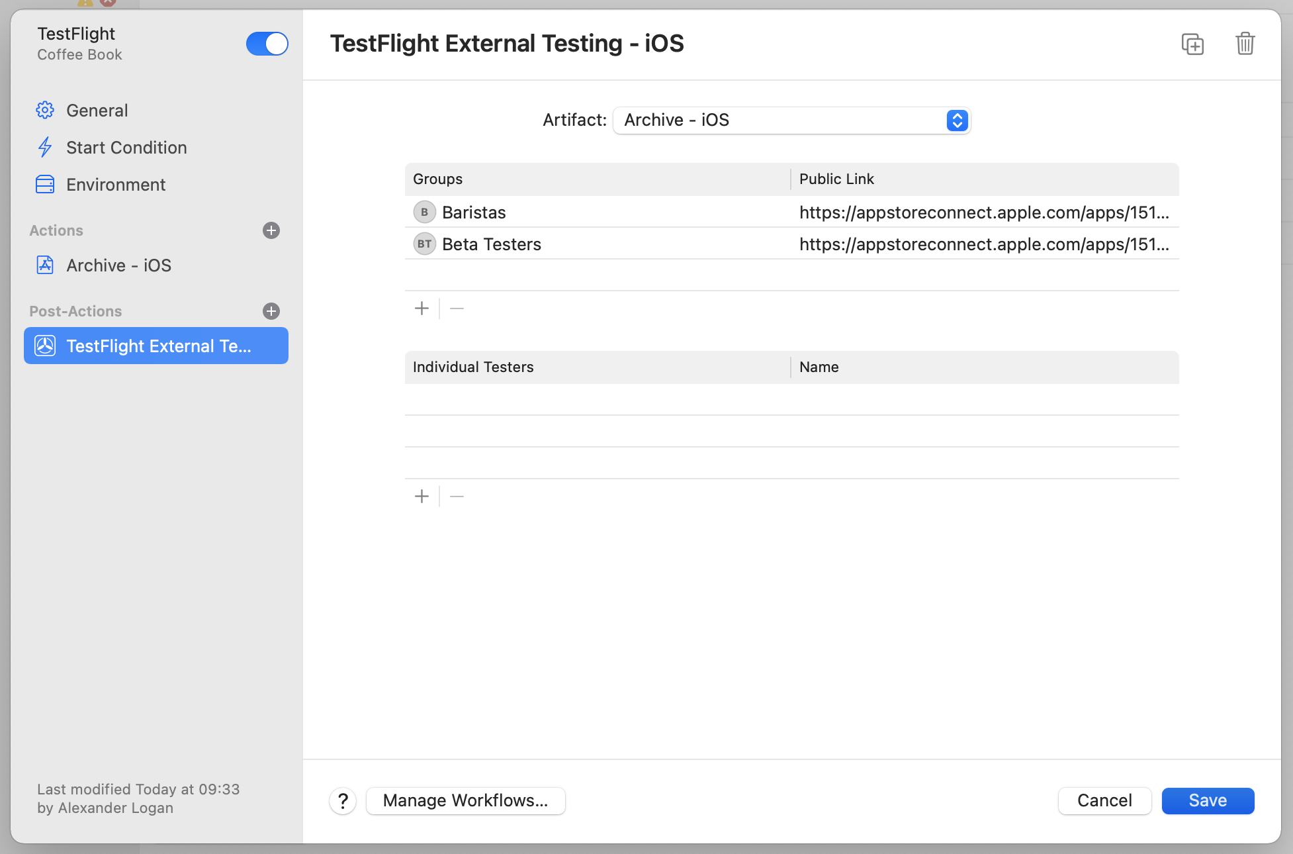The width and height of the screenshot is (1293, 854).
Task: Open the Artifact dropdown menu
Action: tap(791, 120)
